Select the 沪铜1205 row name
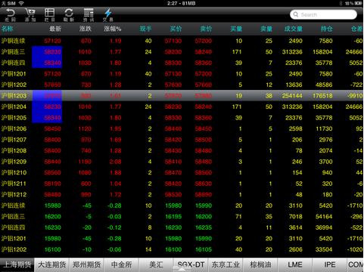The width and height of the screenshot is (364, 272). point(14,118)
